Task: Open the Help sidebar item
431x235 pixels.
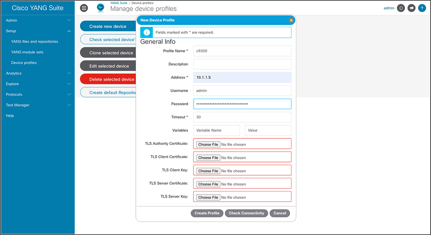Action: click(10, 116)
